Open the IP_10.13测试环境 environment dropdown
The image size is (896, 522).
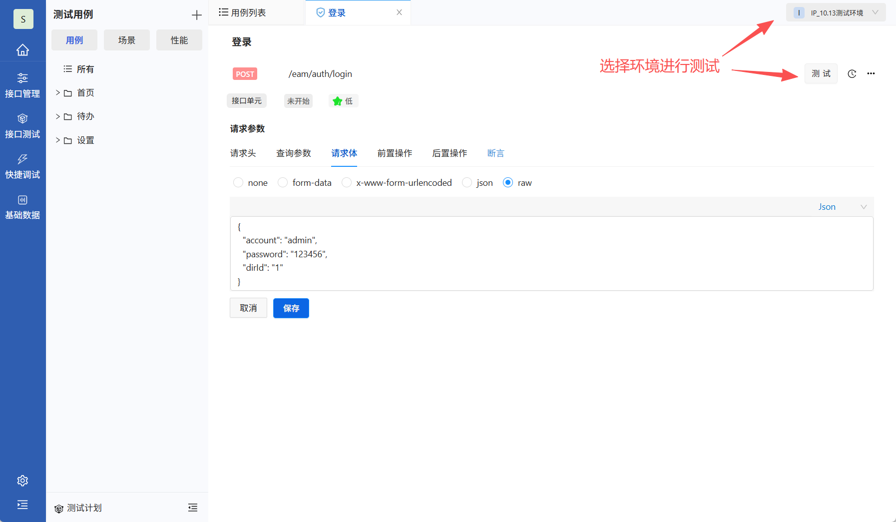(835, 12)
